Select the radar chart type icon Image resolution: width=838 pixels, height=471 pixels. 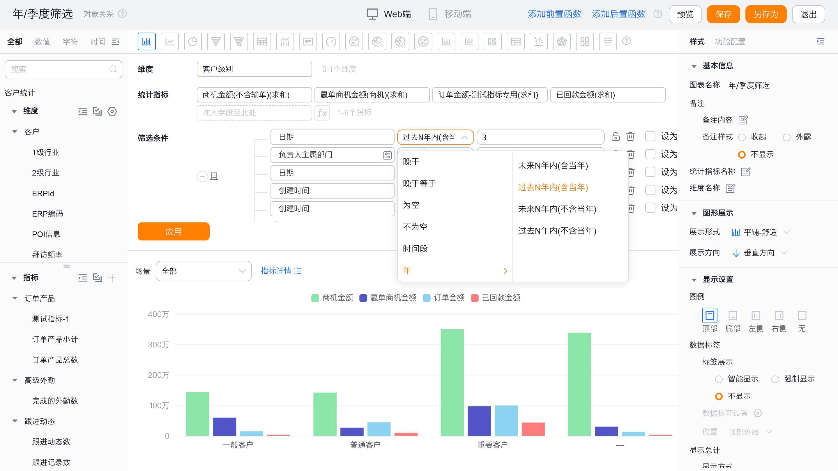click(561, 42)
